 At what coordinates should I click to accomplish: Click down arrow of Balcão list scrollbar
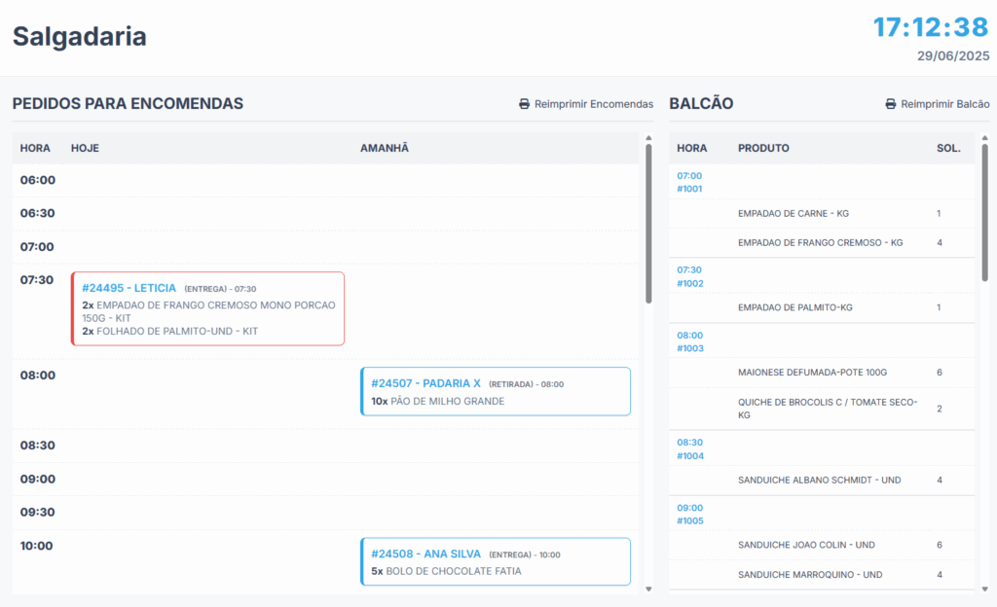[x=985, y=589]
